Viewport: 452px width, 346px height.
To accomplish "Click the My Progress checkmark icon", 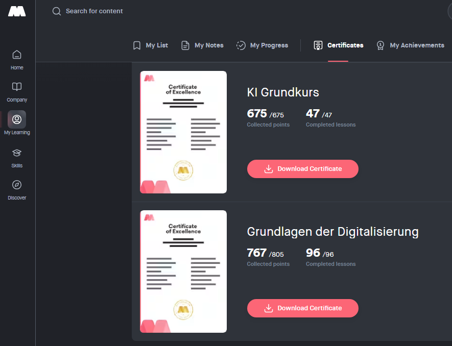I will click(241, 45).
